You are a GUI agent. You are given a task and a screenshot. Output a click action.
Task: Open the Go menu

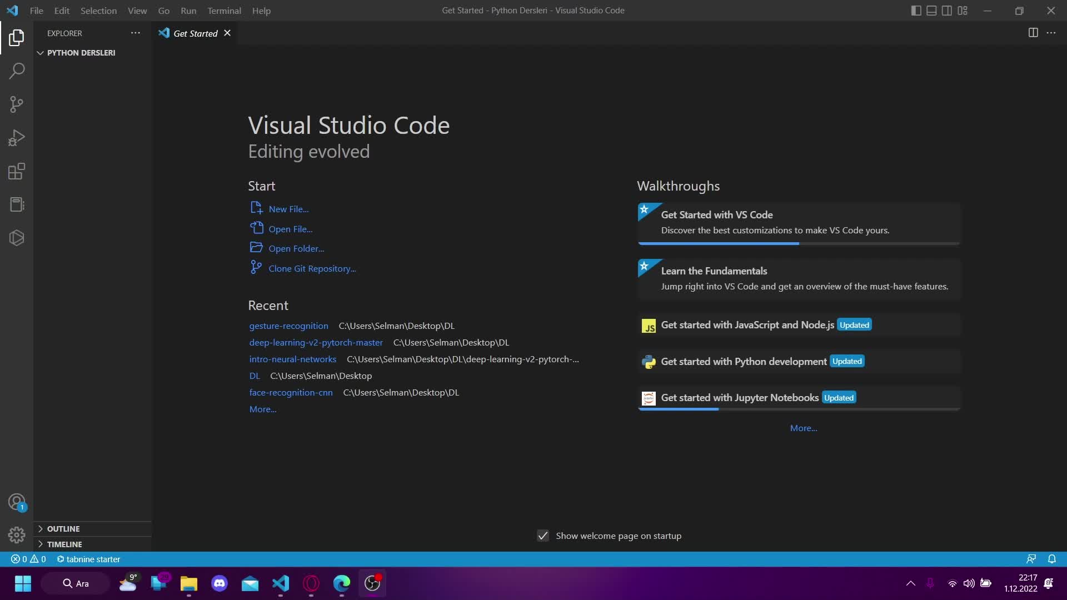click(163, 11)
